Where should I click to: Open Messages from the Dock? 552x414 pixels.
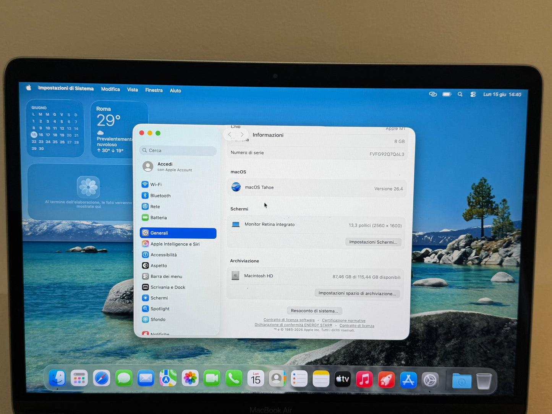124,378
